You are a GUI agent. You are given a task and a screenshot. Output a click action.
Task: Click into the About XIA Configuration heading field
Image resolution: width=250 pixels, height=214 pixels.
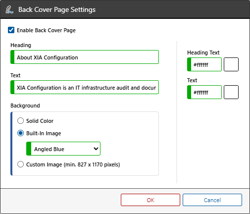tap(85, 57)
